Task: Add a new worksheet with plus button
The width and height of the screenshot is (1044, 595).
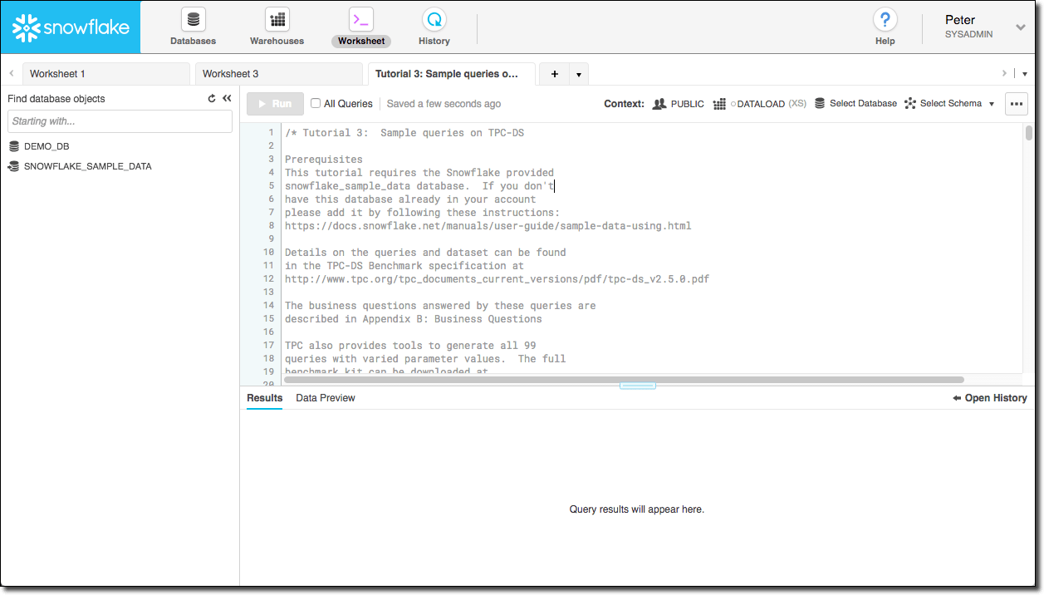Action: tap(554, 74)
